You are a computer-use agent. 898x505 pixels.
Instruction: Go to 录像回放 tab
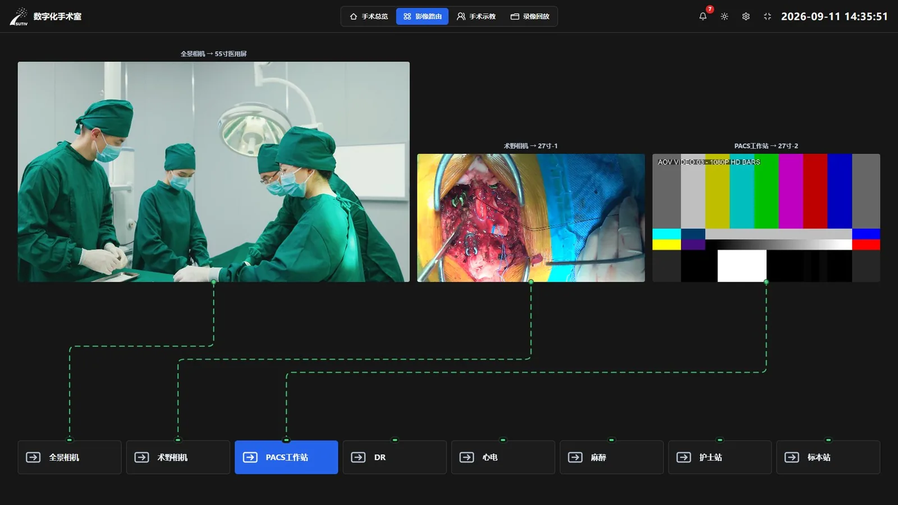[530, 16]
